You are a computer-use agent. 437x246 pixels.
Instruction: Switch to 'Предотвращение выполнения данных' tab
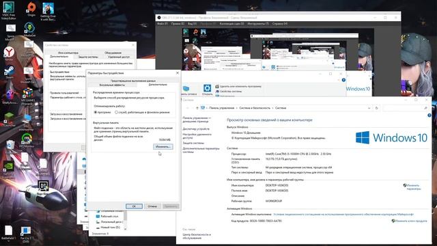(133, 81)
